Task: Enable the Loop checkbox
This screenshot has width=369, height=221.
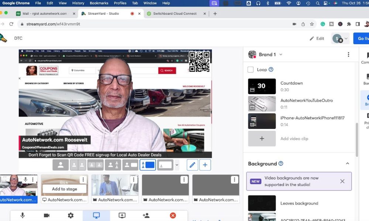Action: pos(251,70)
